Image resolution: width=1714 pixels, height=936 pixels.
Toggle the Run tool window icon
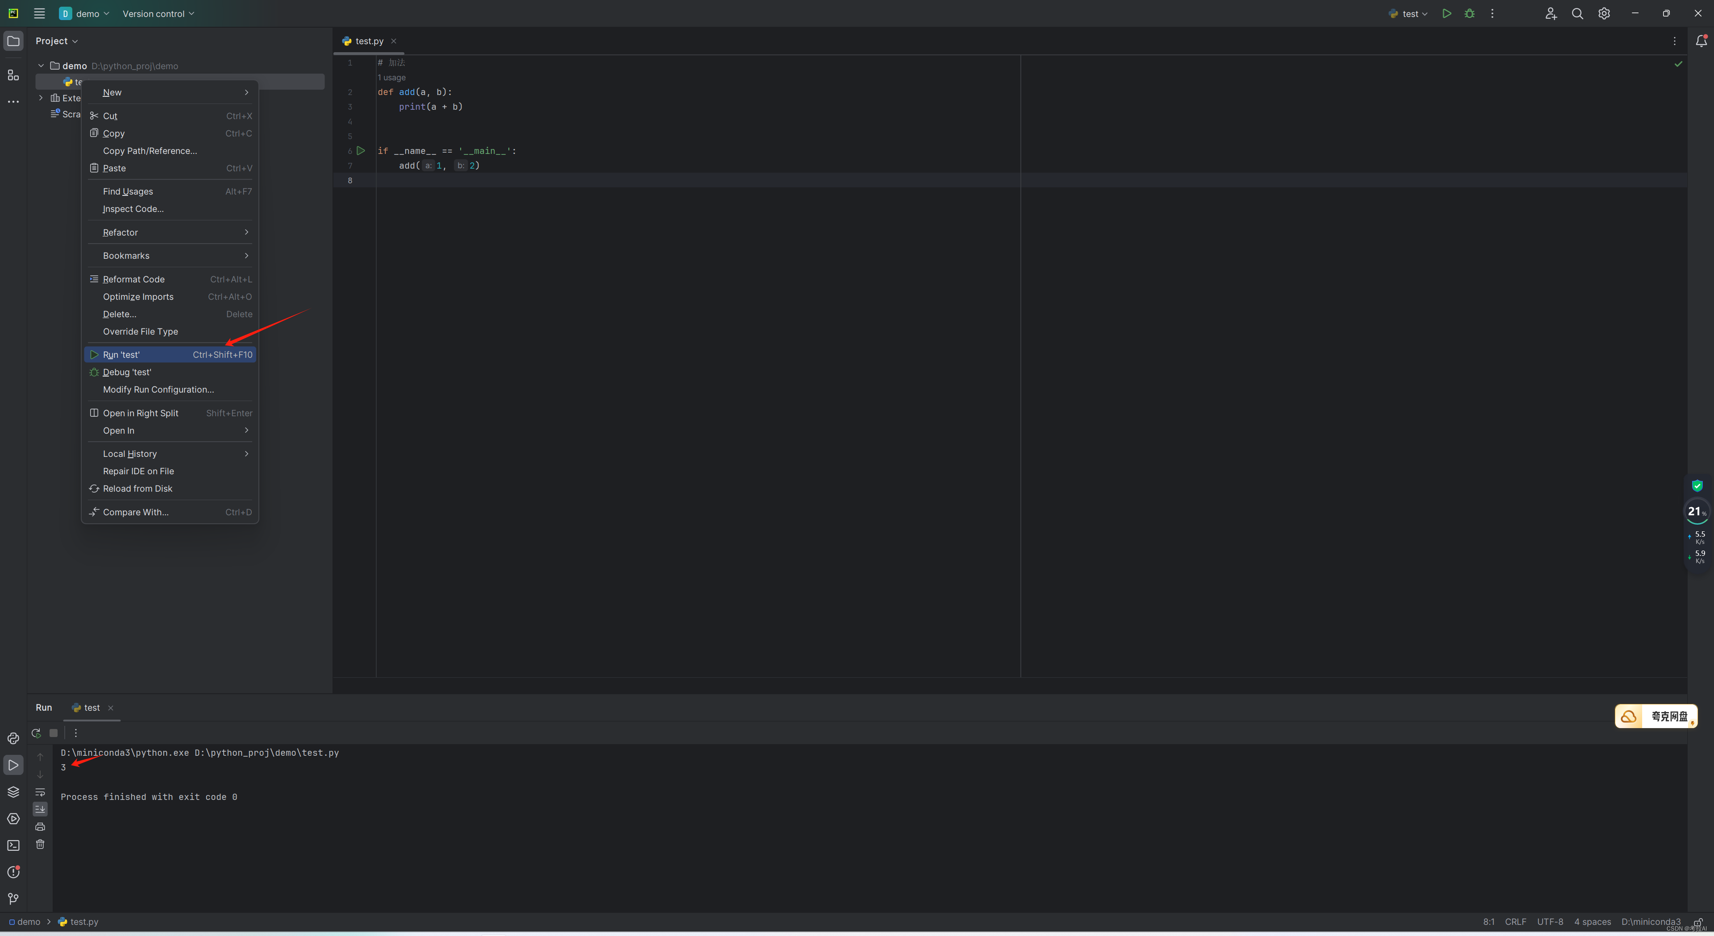[x=13, y=765]
